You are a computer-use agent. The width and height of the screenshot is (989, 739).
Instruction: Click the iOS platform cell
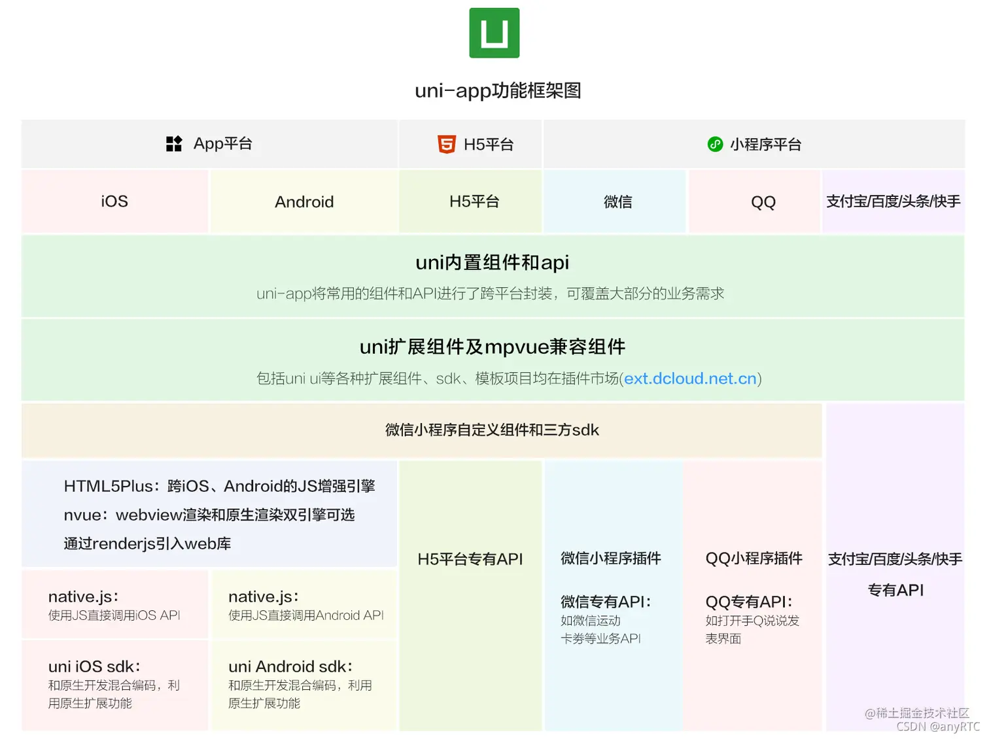115,201
